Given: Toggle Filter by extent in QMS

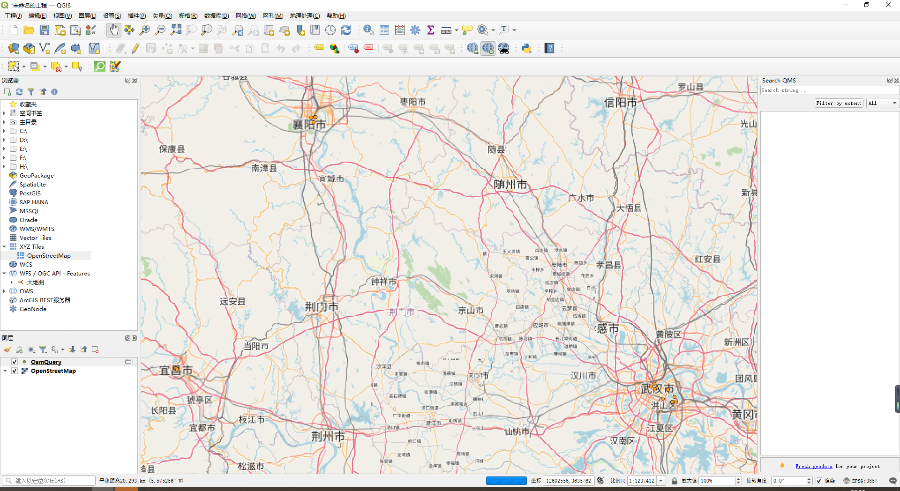Looking at the screenshot, I should click(839, 103).
